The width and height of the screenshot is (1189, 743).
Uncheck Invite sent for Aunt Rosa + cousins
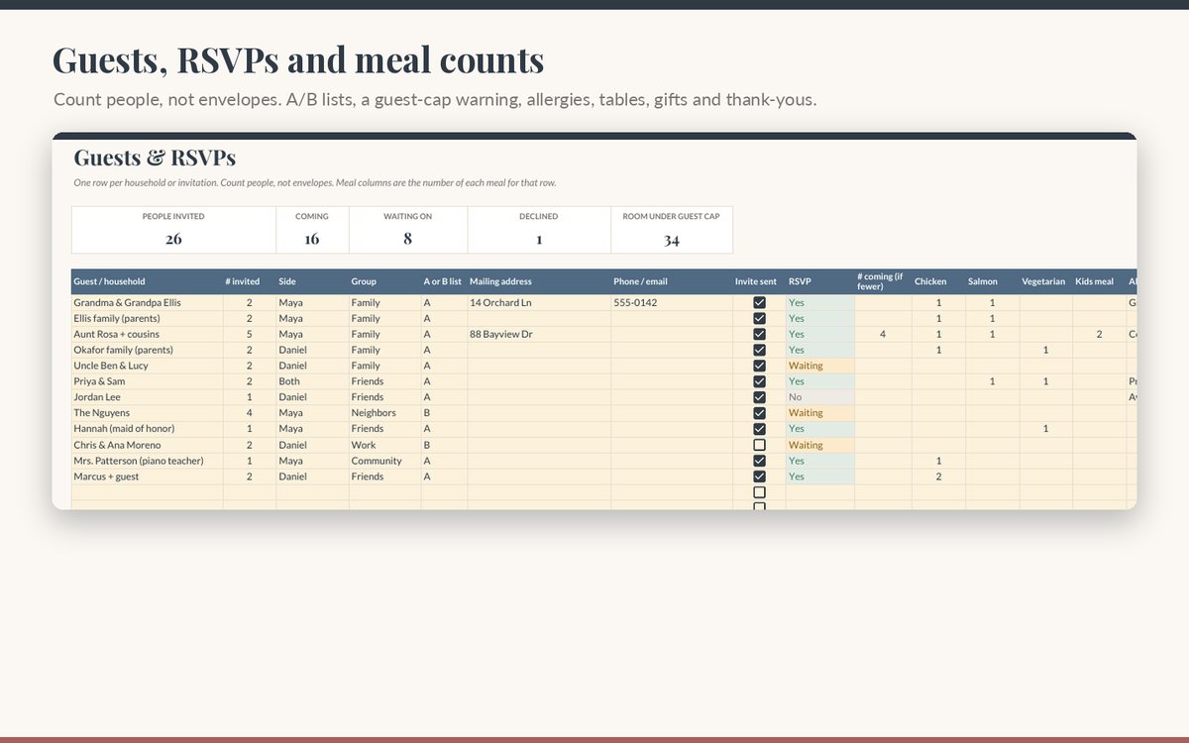pyautogui.click(x=760, y=334)
